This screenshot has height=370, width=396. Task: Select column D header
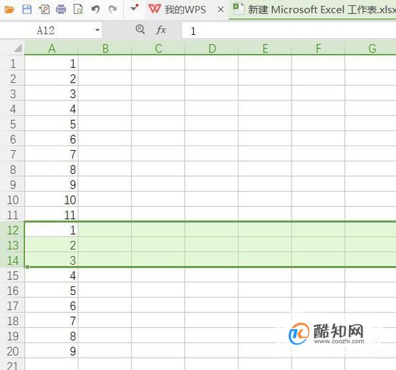212,48
